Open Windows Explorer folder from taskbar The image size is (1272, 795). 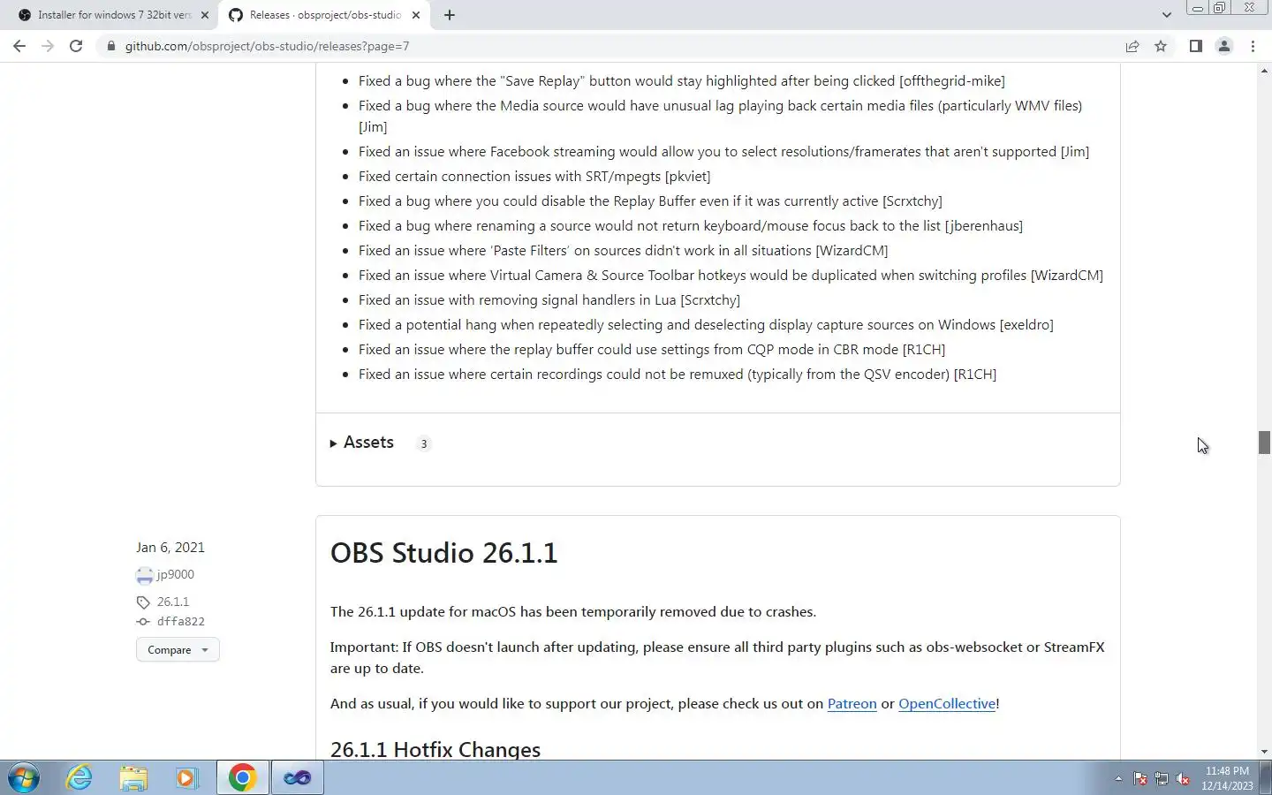pyautogui.click(x=133, y=778)
